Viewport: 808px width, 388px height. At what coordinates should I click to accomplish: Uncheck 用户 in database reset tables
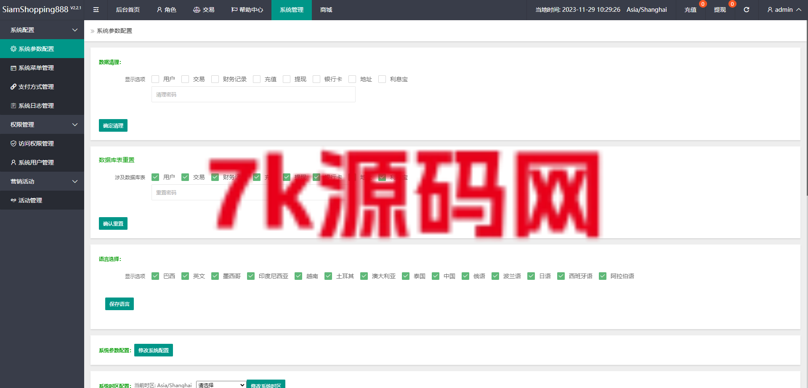pos(155,177)
